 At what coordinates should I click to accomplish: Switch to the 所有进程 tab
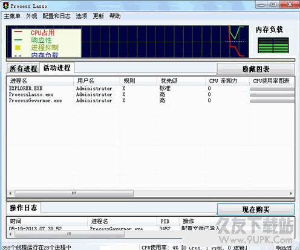tap(24, 68)
